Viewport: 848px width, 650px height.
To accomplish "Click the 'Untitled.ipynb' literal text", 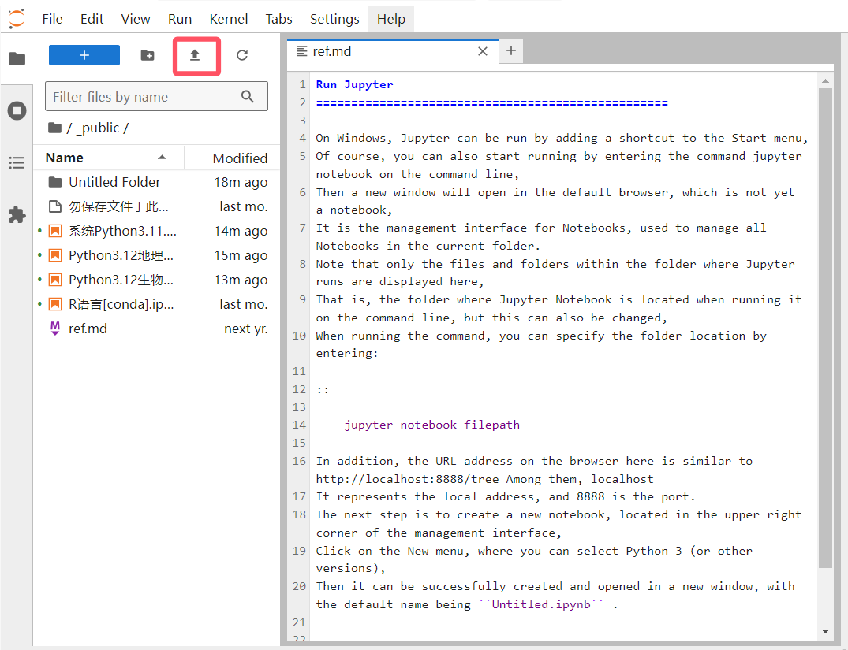I will point(541,604).
